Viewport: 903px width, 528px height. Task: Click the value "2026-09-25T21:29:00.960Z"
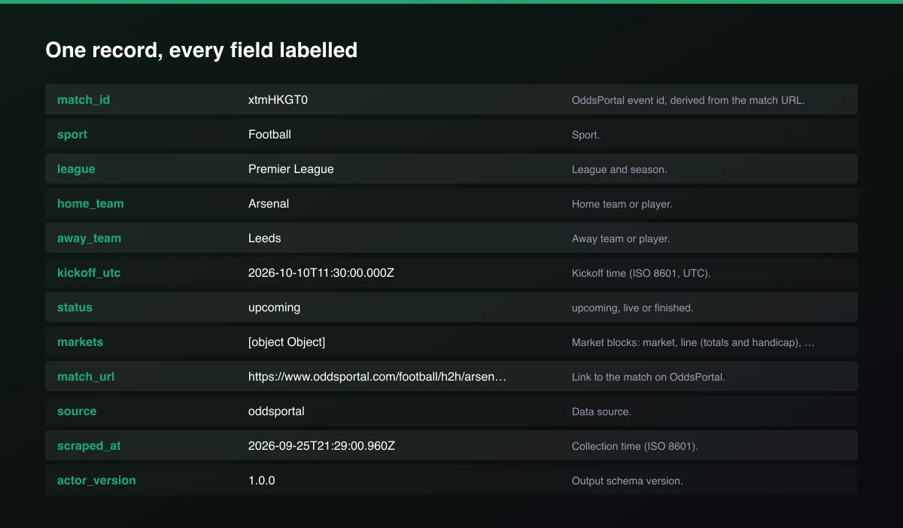pos(321,446)
